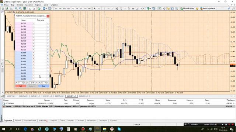Image resolution: width=236 pixels, height=132 pixels.
Task: Open the arrows objects dropdown
Action: click(x=142, y=8)
